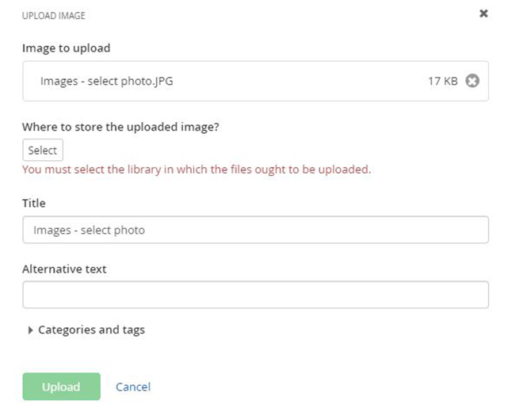515x416 pixels.
Task: Click the 'Title' field label
Action: [x=34, y=203]
